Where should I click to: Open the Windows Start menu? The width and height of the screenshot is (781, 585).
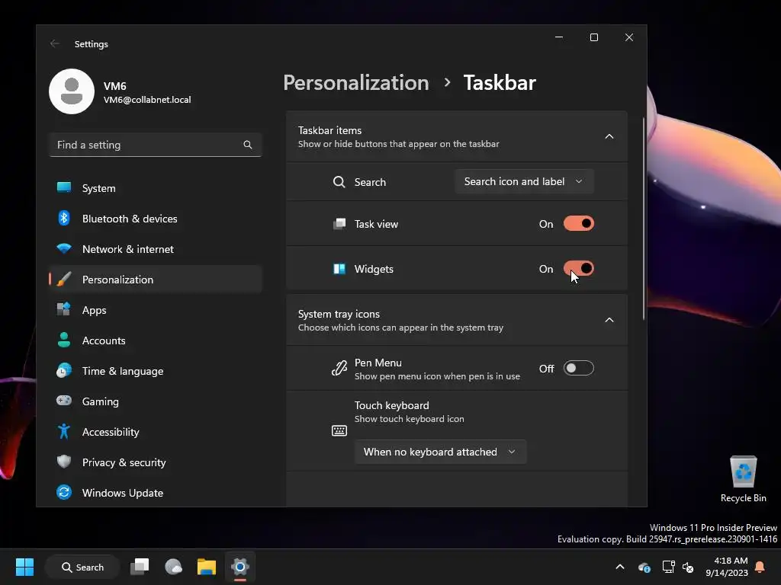pyautogui.click(x=24, y=567)
